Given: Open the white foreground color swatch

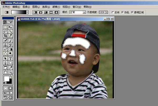Looking at the screenshot, I should tap(6, 79).
